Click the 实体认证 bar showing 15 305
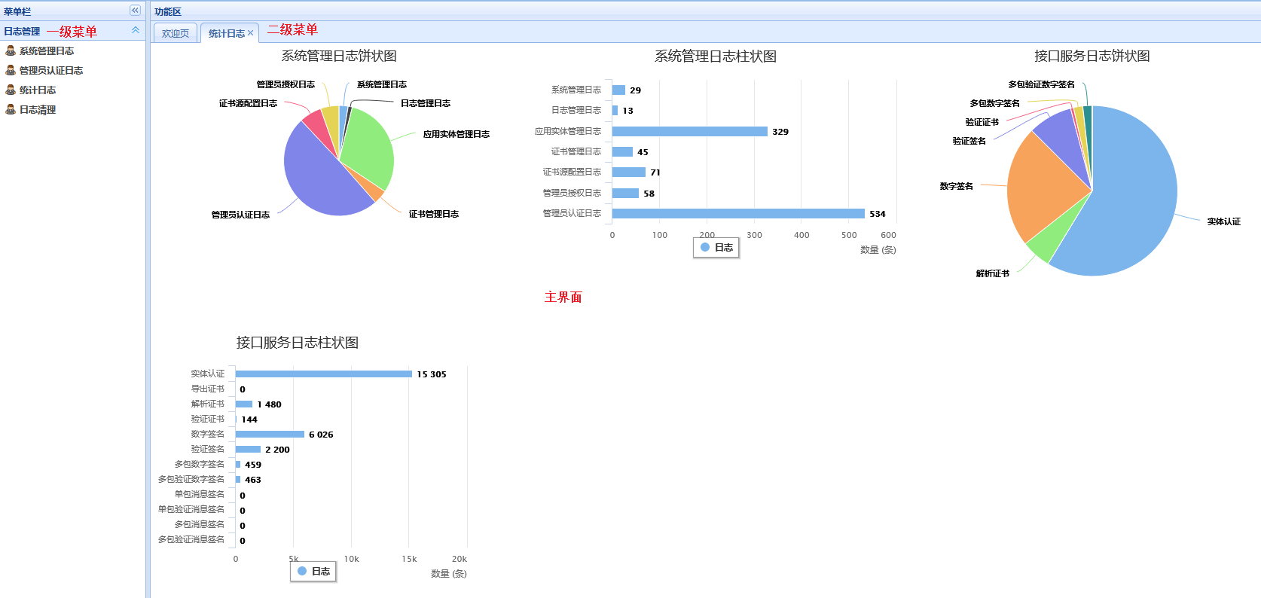The width and height of the screenshot is (1261, 598). pos(324,374)
